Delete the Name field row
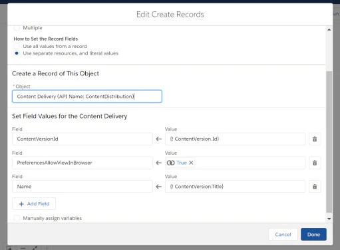The image size is (340, 250). coord(315,187)
